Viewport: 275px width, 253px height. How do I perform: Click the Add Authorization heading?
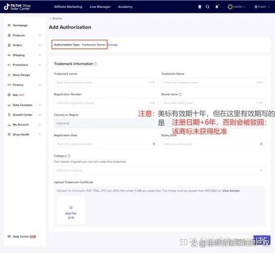coord(70,27)
